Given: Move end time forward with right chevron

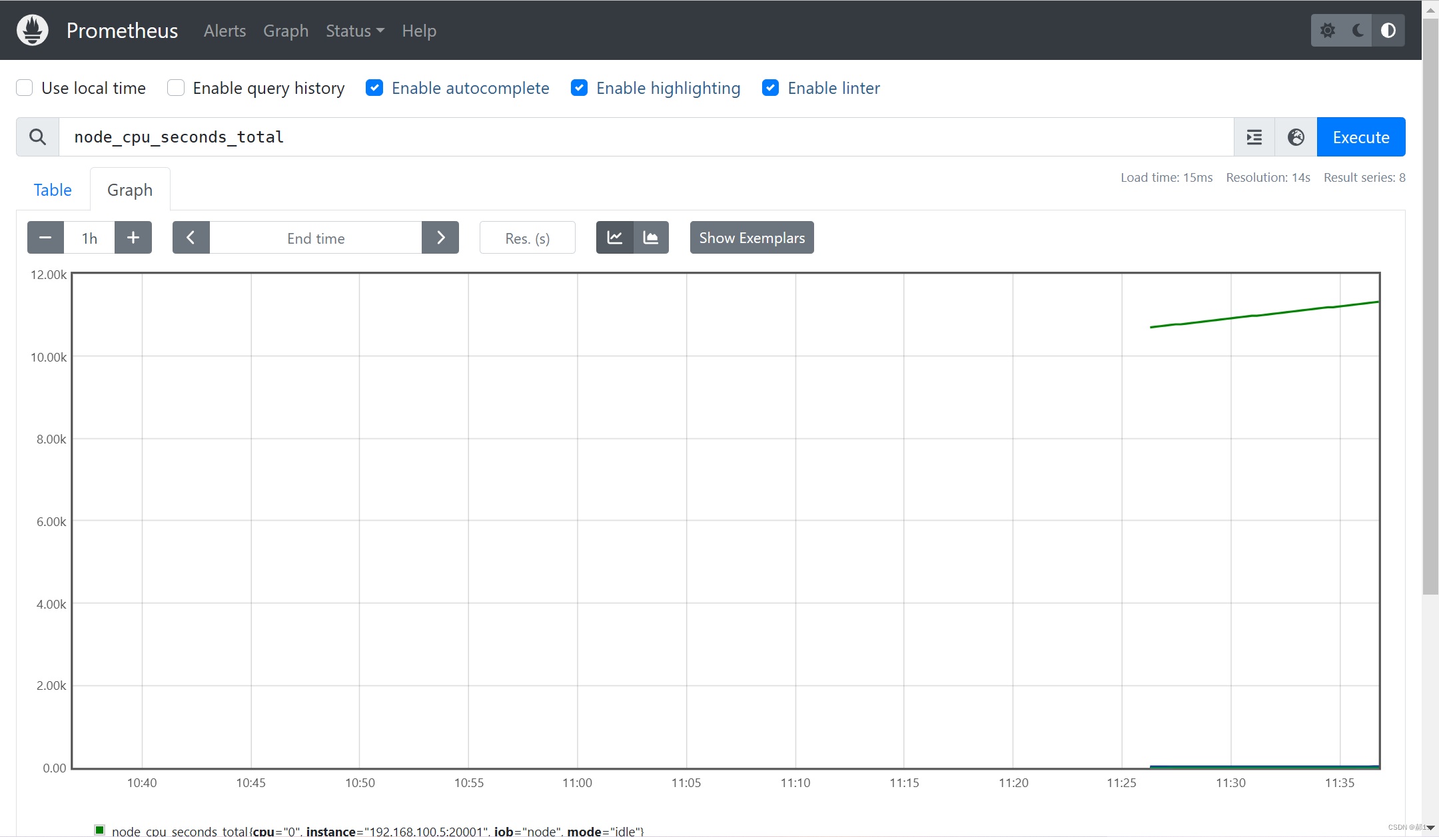Looking at the screenshot, I should click(x=440, y=238).
